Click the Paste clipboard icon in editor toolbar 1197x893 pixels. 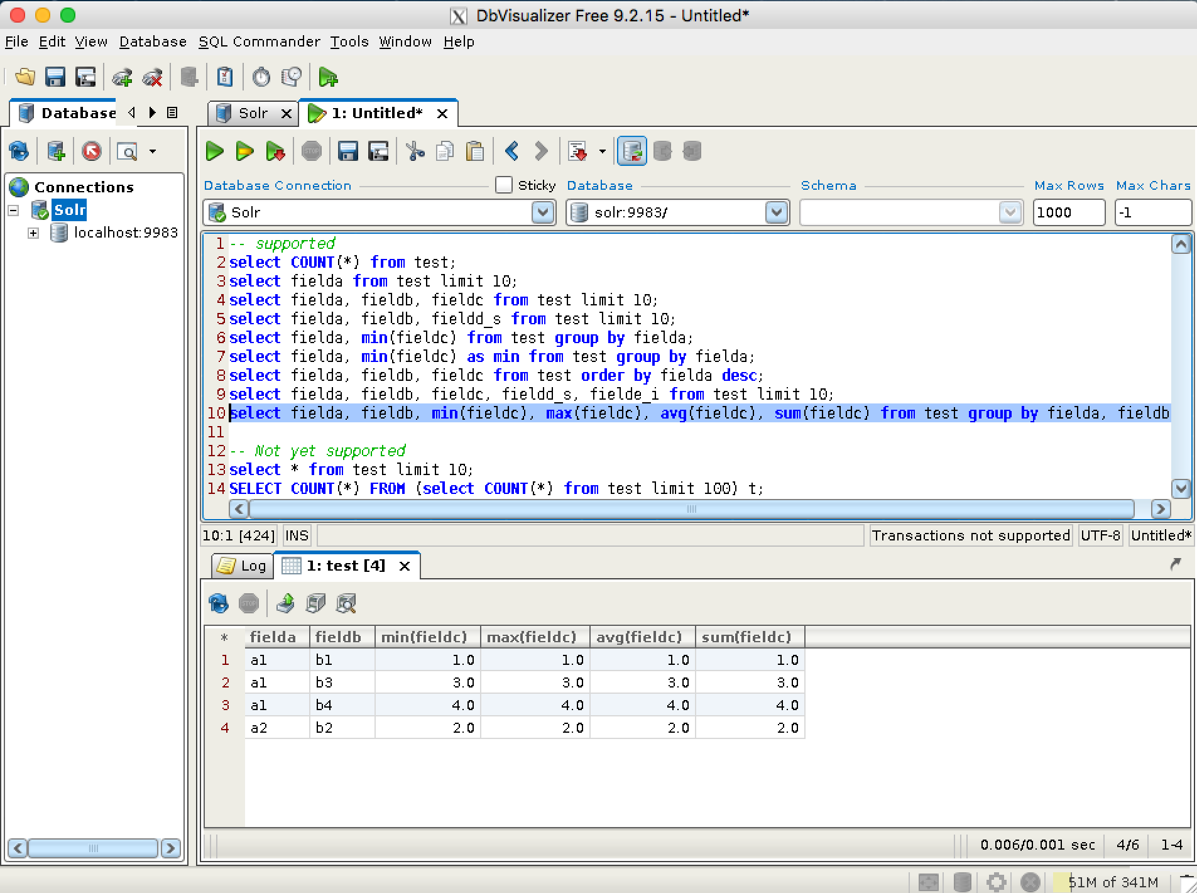coord(475,151)
